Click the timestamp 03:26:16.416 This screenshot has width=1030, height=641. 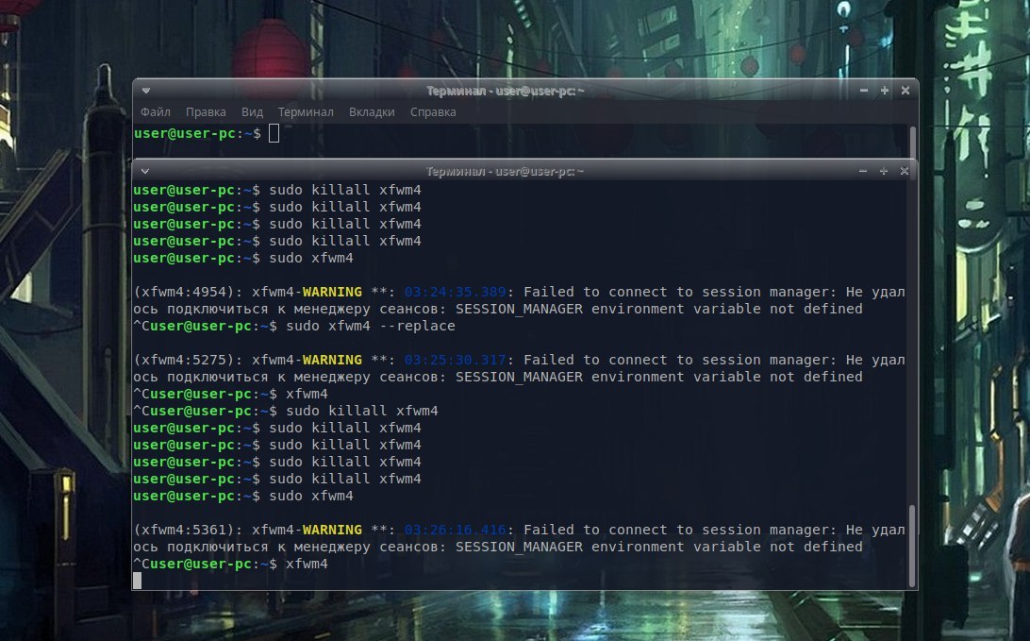point(456,530)
